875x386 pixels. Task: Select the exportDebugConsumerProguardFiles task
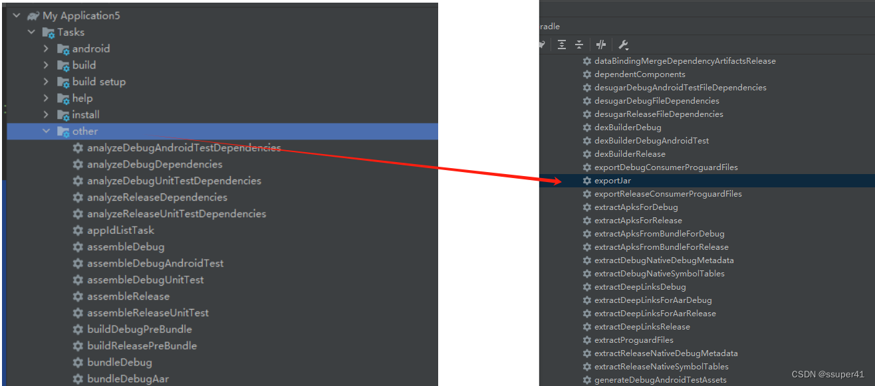point(666,167)
